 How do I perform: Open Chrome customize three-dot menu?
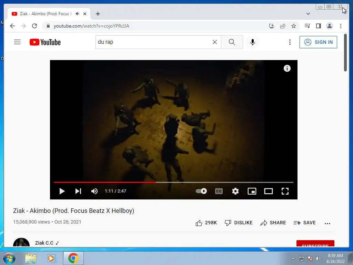341,26
